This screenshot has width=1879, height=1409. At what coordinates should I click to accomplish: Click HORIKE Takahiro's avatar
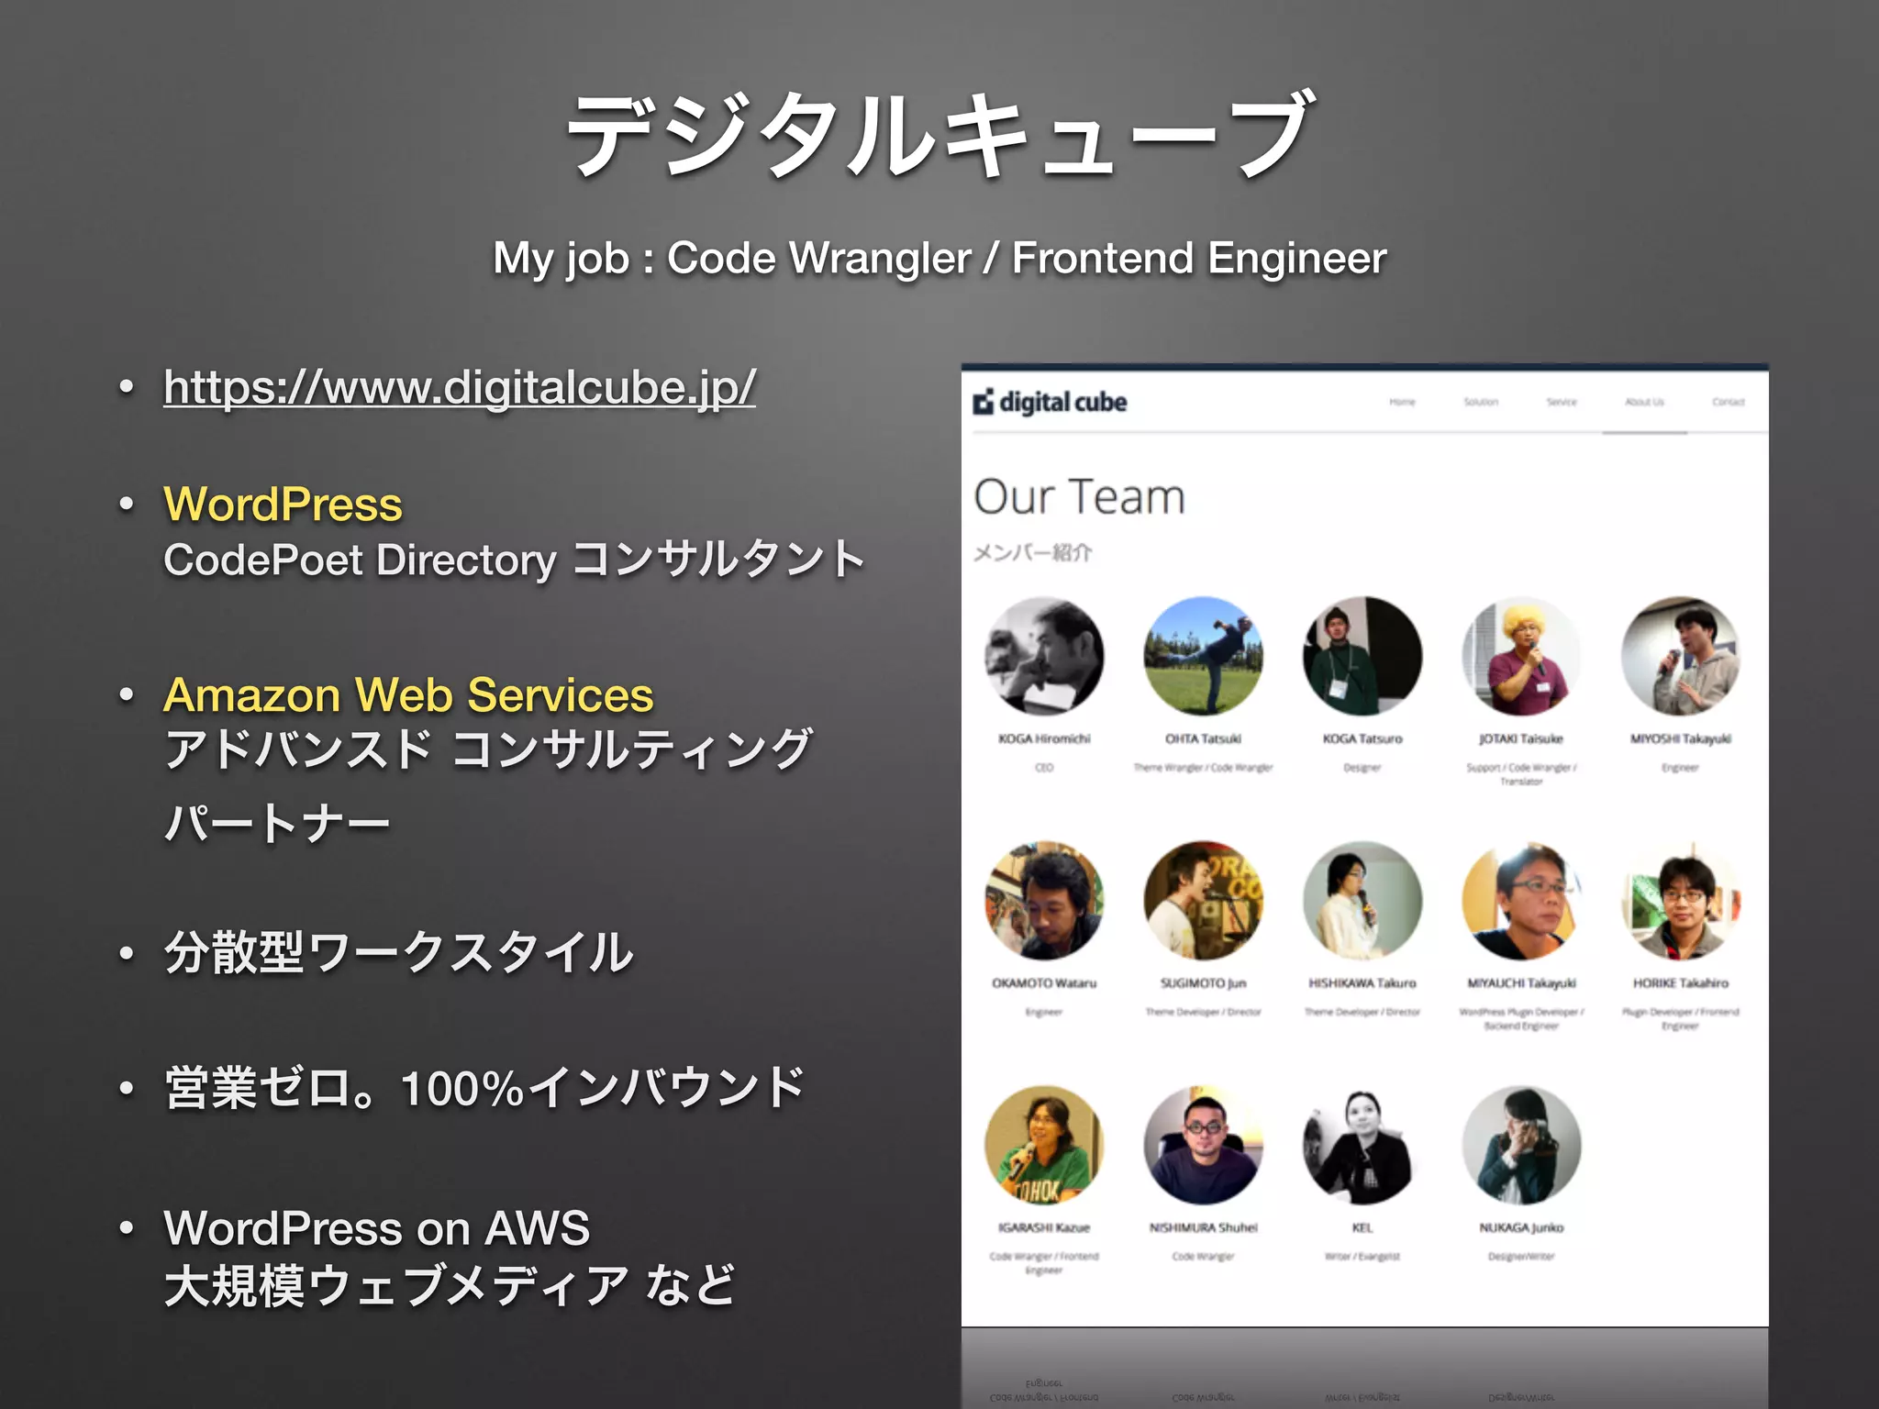coord(1680,901)
